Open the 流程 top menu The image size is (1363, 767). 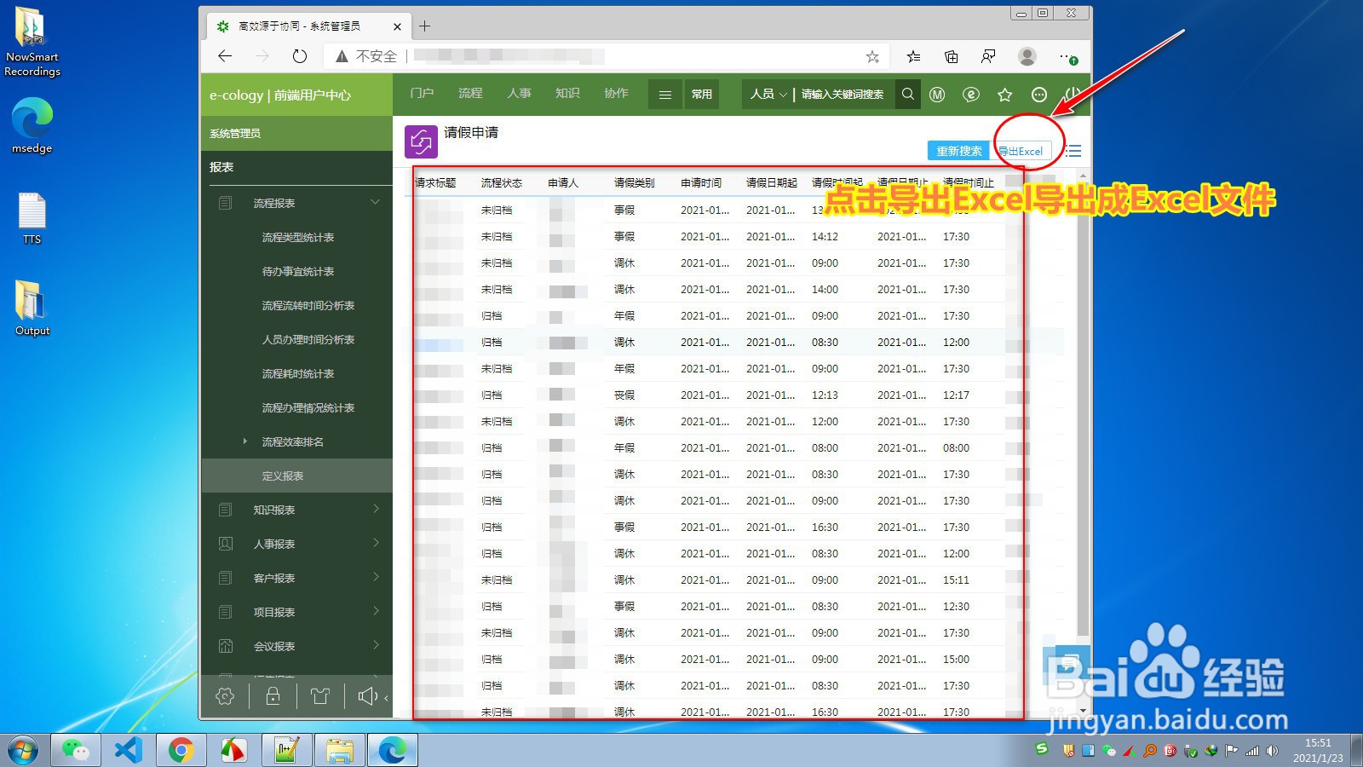point(470,94)
